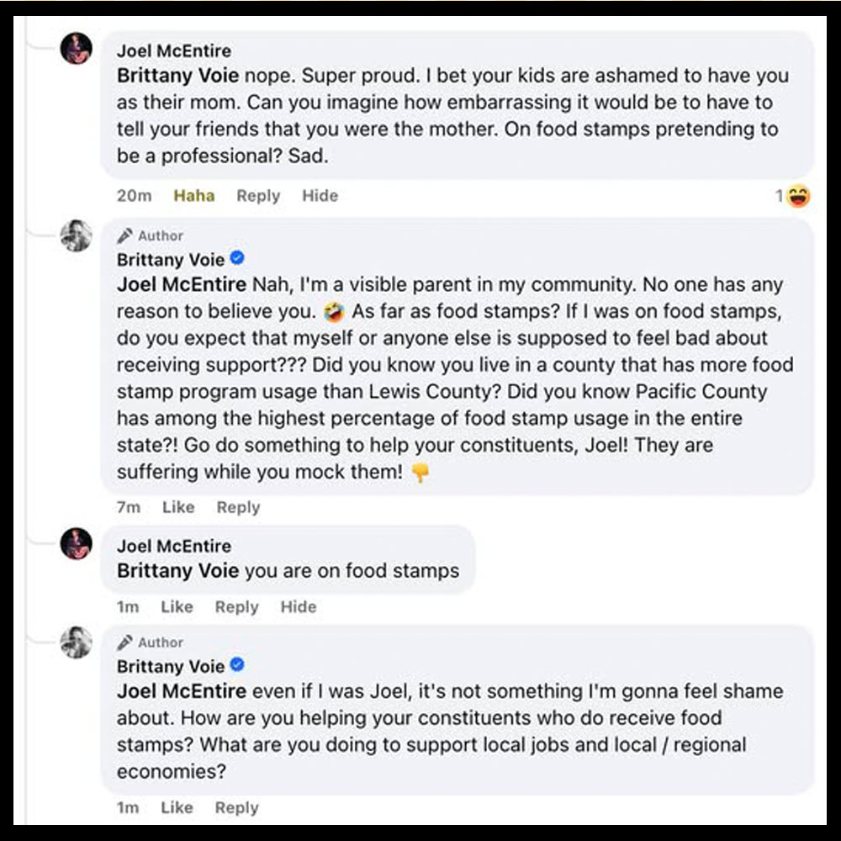Open Joel McEntire's avatar on the top comment
Image resolution: width=841 pixels, height=841 pixels.
tap(77, 49)
